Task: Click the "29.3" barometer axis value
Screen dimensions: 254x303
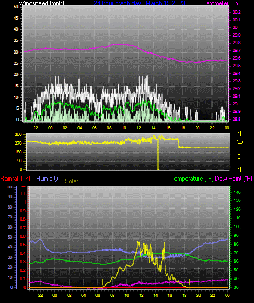Action: (237, 81)
